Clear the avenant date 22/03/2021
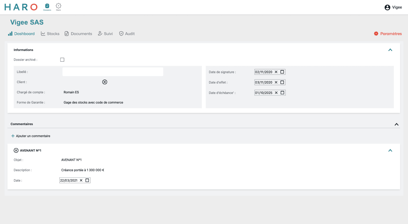 (81, 180)
